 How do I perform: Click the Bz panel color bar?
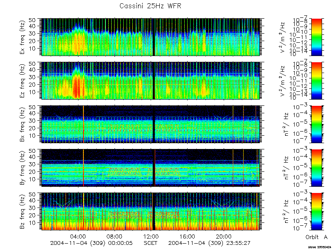(316, 212)
